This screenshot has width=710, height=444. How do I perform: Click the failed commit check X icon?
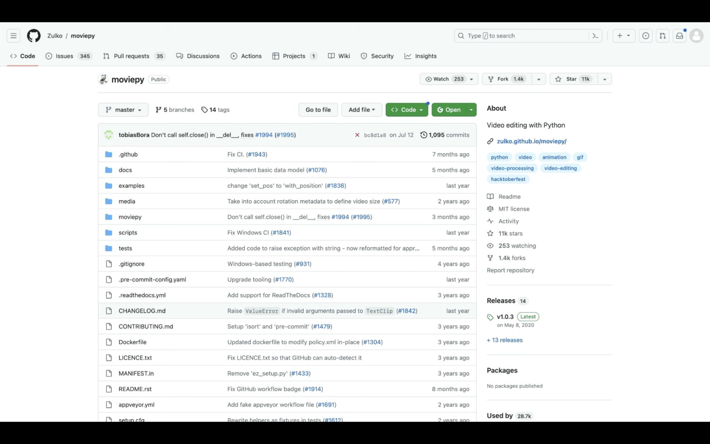(357, 135)
